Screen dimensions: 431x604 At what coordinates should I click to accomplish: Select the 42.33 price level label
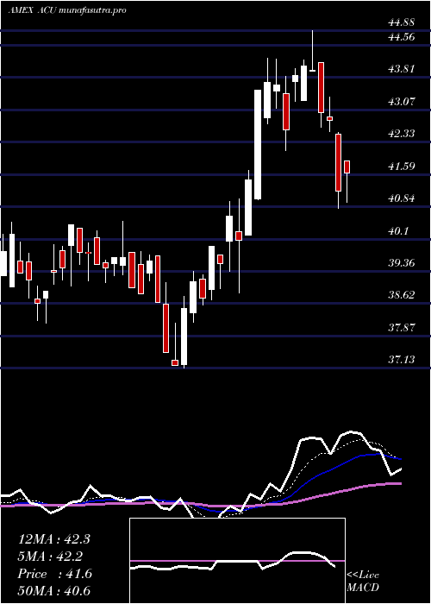pos(402,134)
